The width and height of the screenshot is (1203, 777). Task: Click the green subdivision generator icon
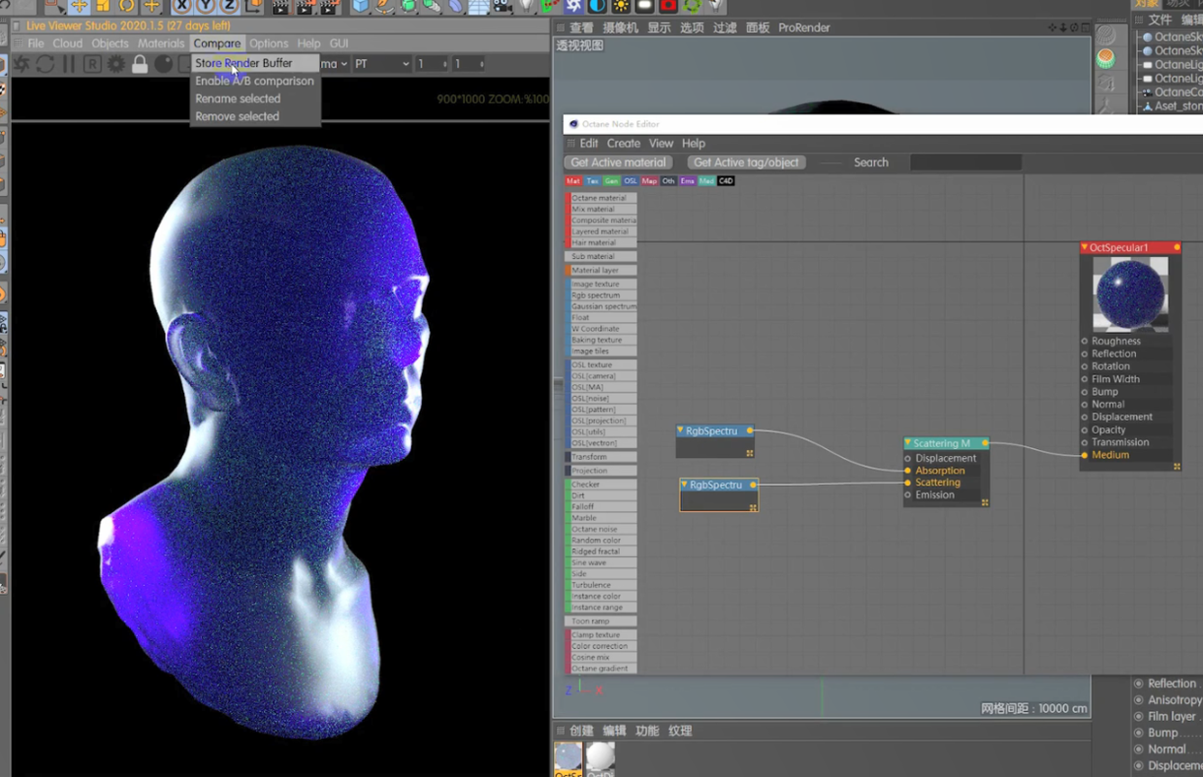tap(408, 6)
